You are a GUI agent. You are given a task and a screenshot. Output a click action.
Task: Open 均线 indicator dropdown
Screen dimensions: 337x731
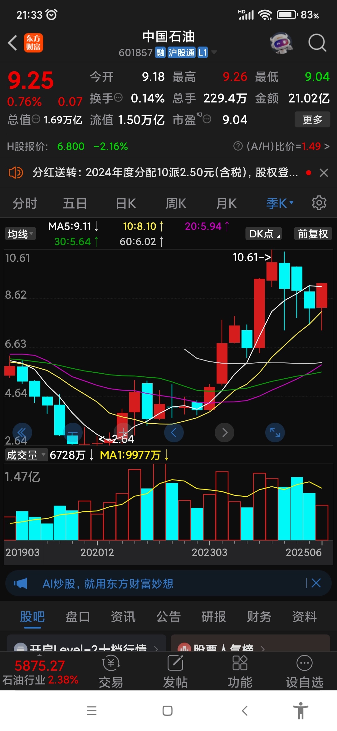click(x=20, y=234)
